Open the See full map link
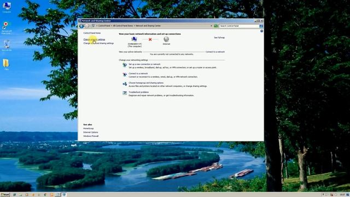The image size is (350, 197). click(x=219, y=38)
